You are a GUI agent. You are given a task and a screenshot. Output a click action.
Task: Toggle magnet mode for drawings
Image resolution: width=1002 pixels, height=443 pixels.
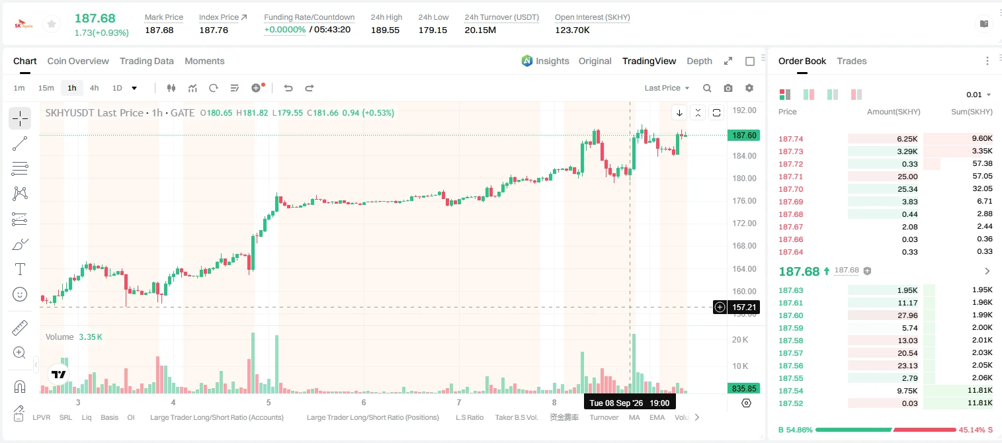click(x=20, y=387)
